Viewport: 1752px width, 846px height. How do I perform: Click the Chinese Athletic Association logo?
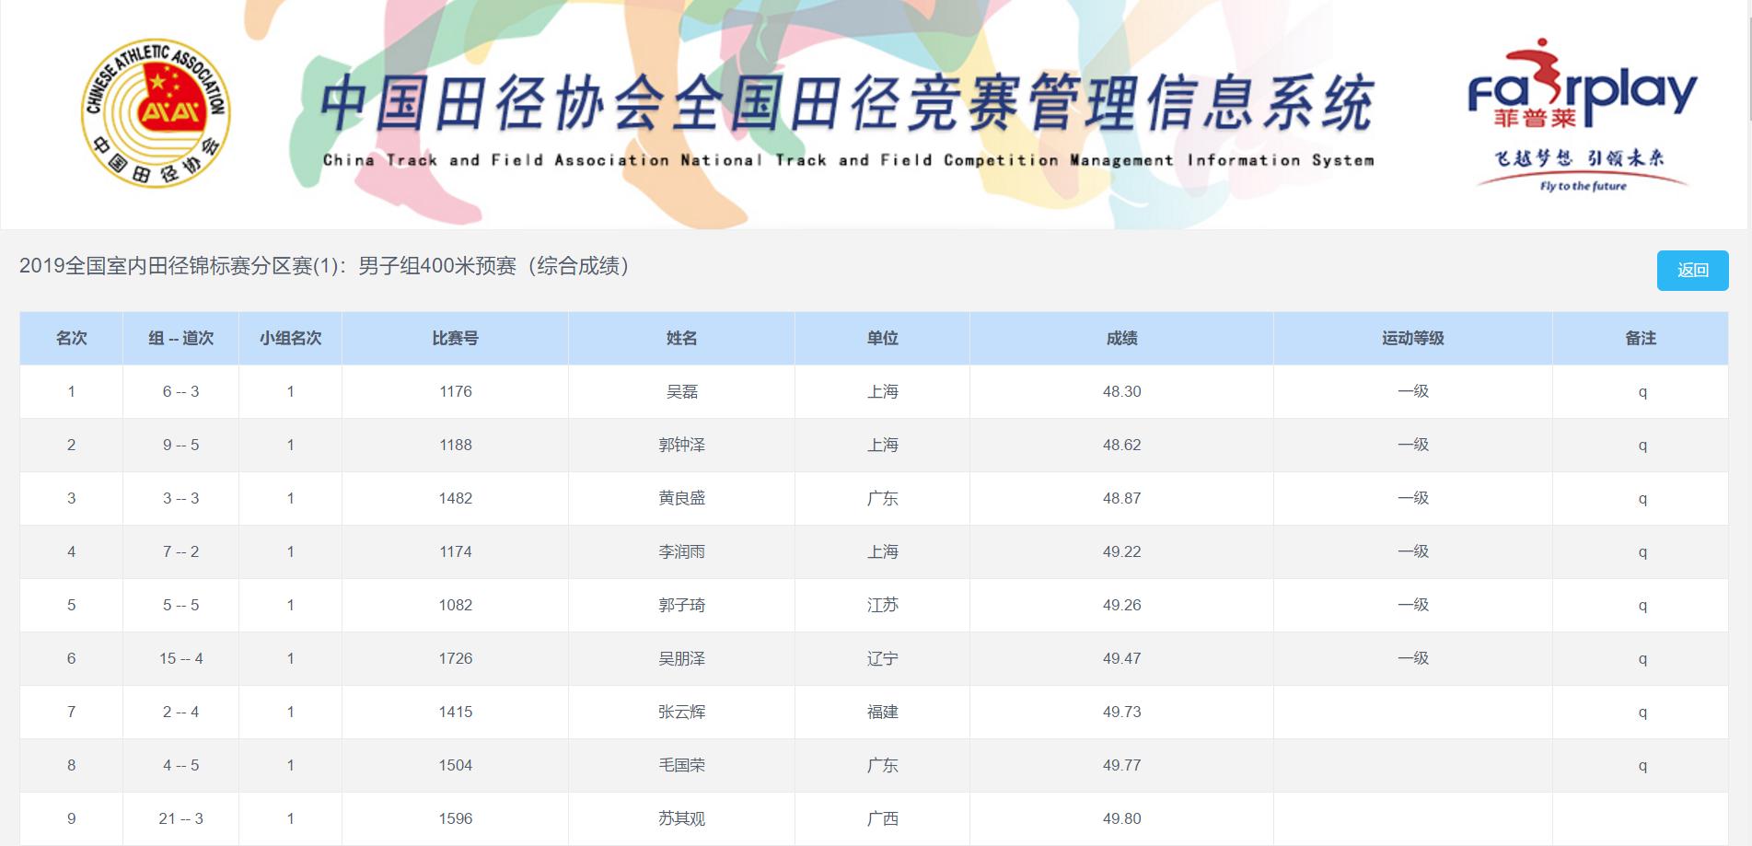tap(156, 113)
